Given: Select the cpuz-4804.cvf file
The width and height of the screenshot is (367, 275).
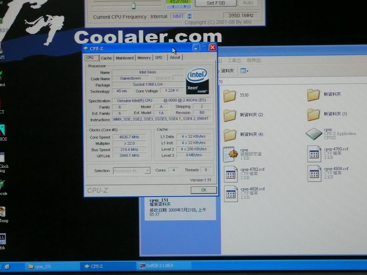Looking at the screenshot, I should [x=328, y=173].
